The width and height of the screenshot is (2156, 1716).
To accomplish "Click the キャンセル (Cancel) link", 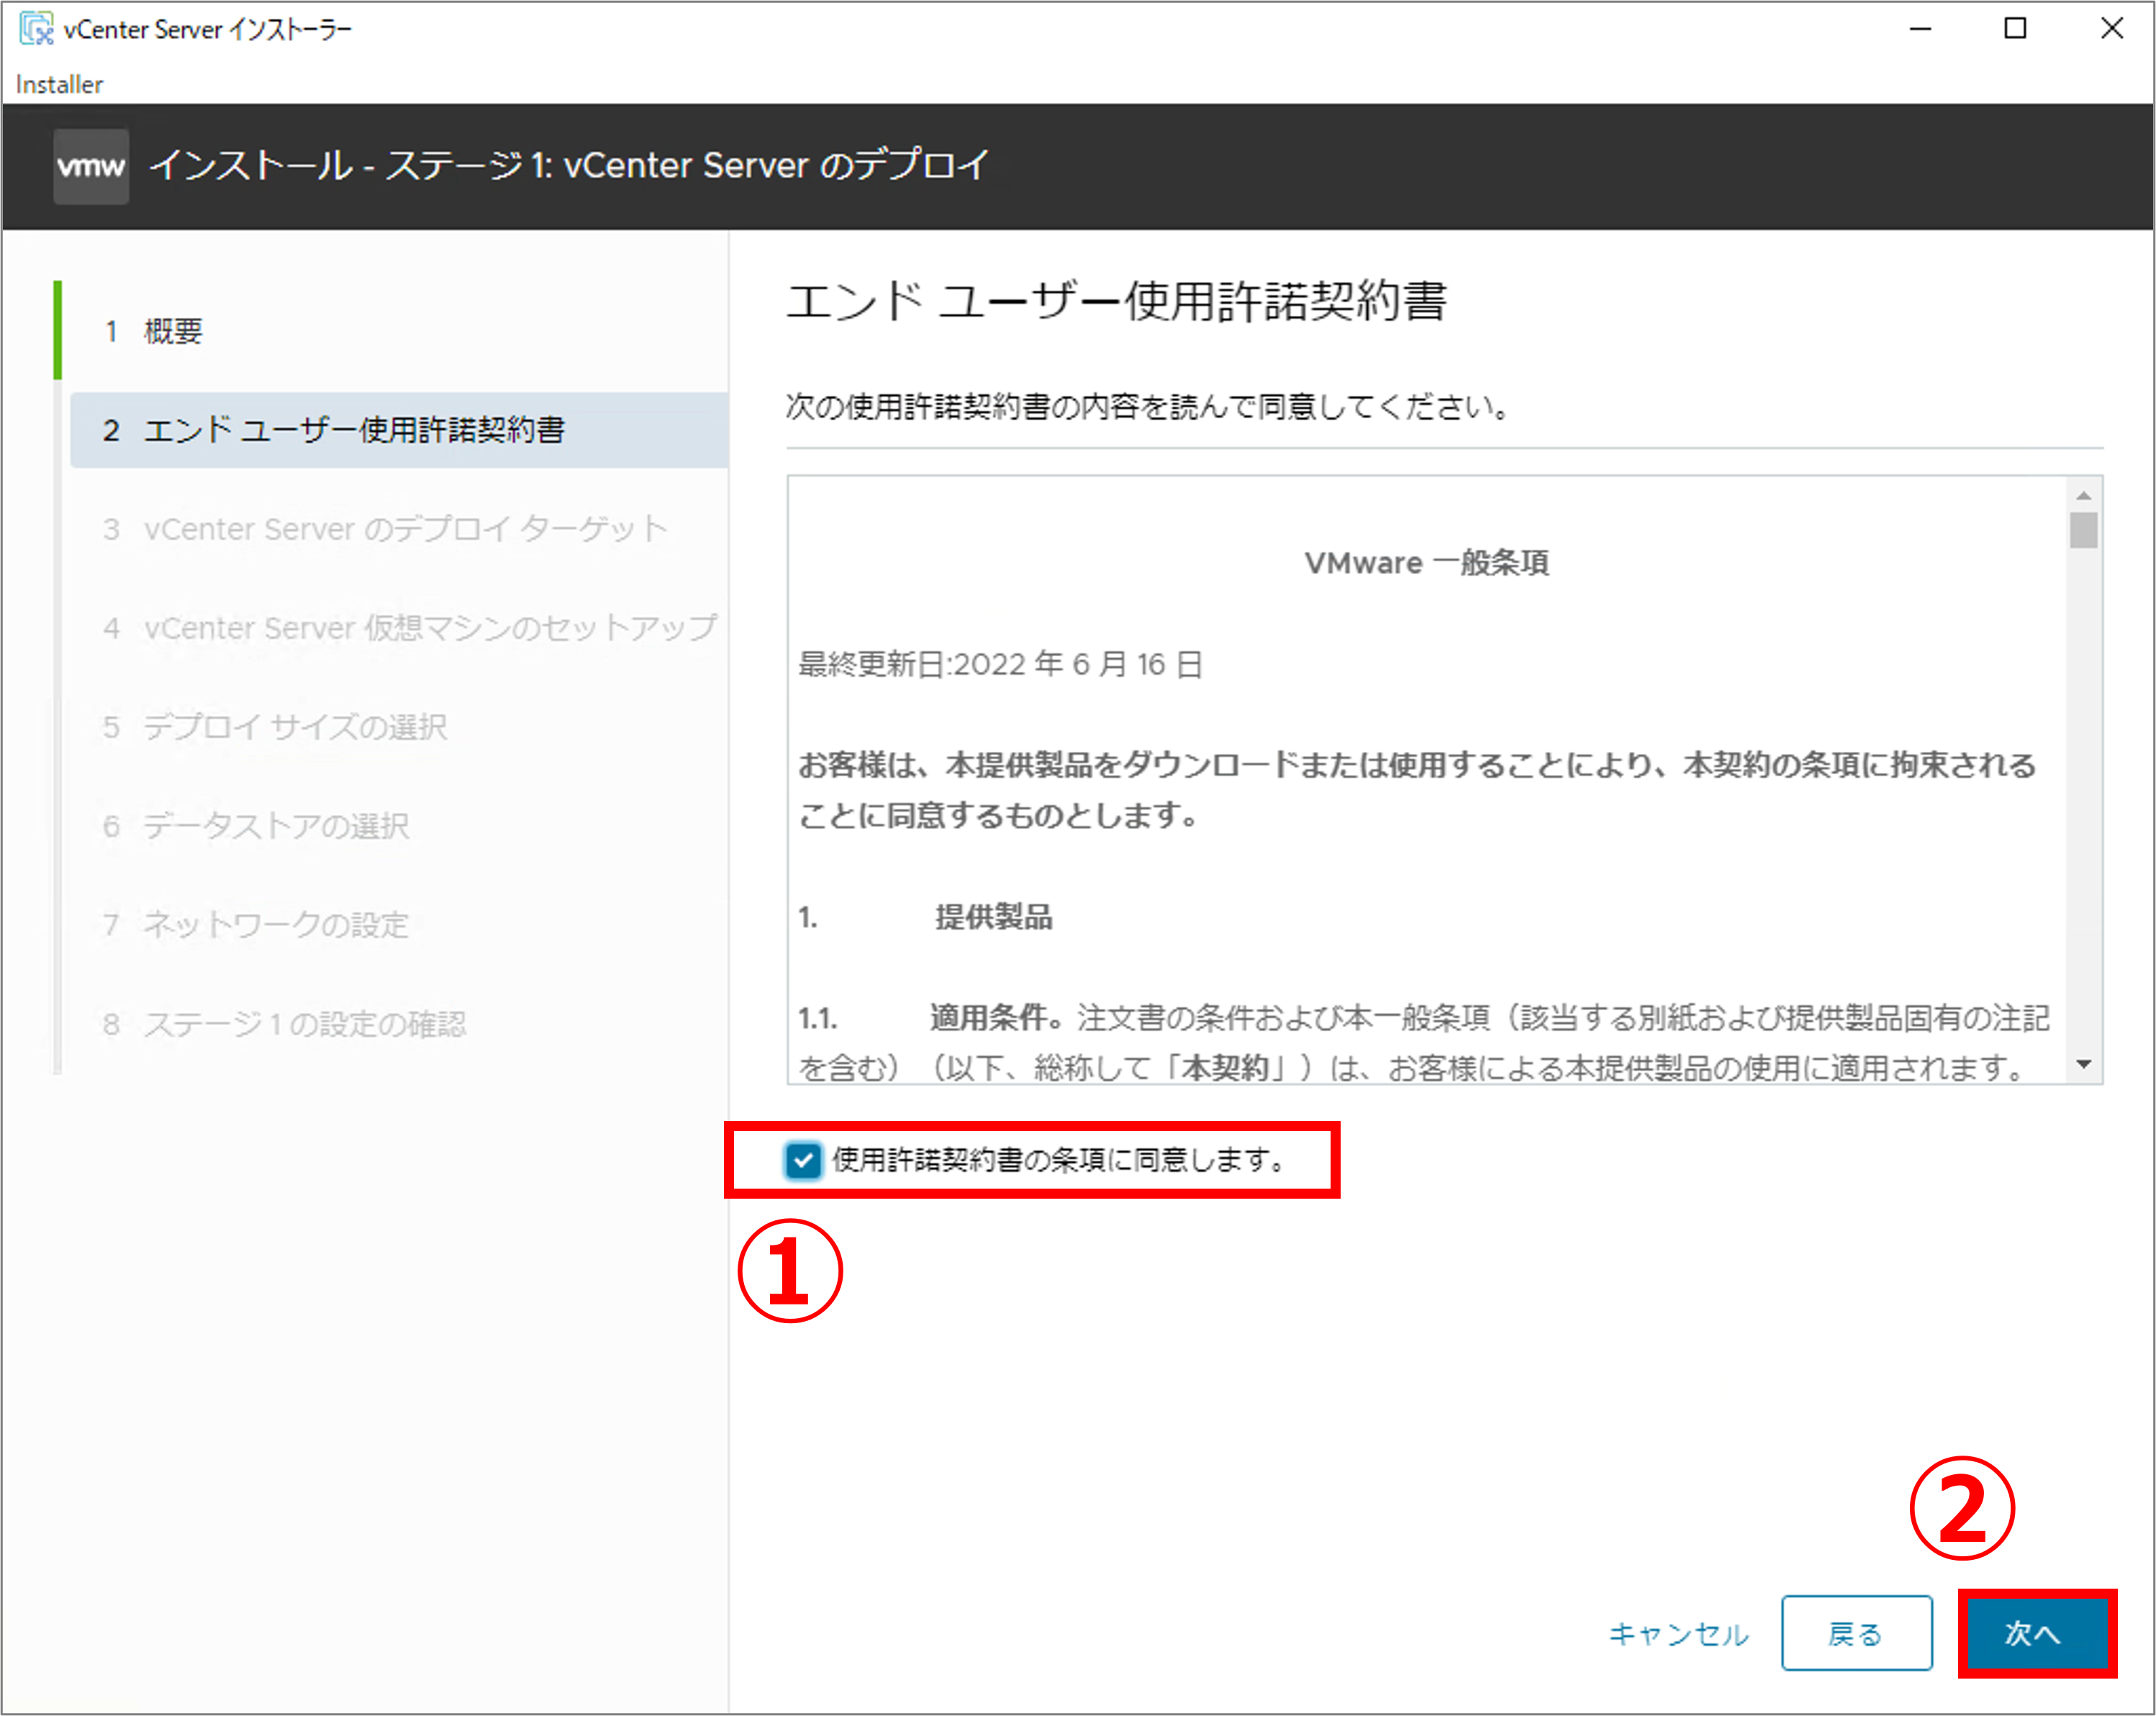I will [x=1678, y=1634].
